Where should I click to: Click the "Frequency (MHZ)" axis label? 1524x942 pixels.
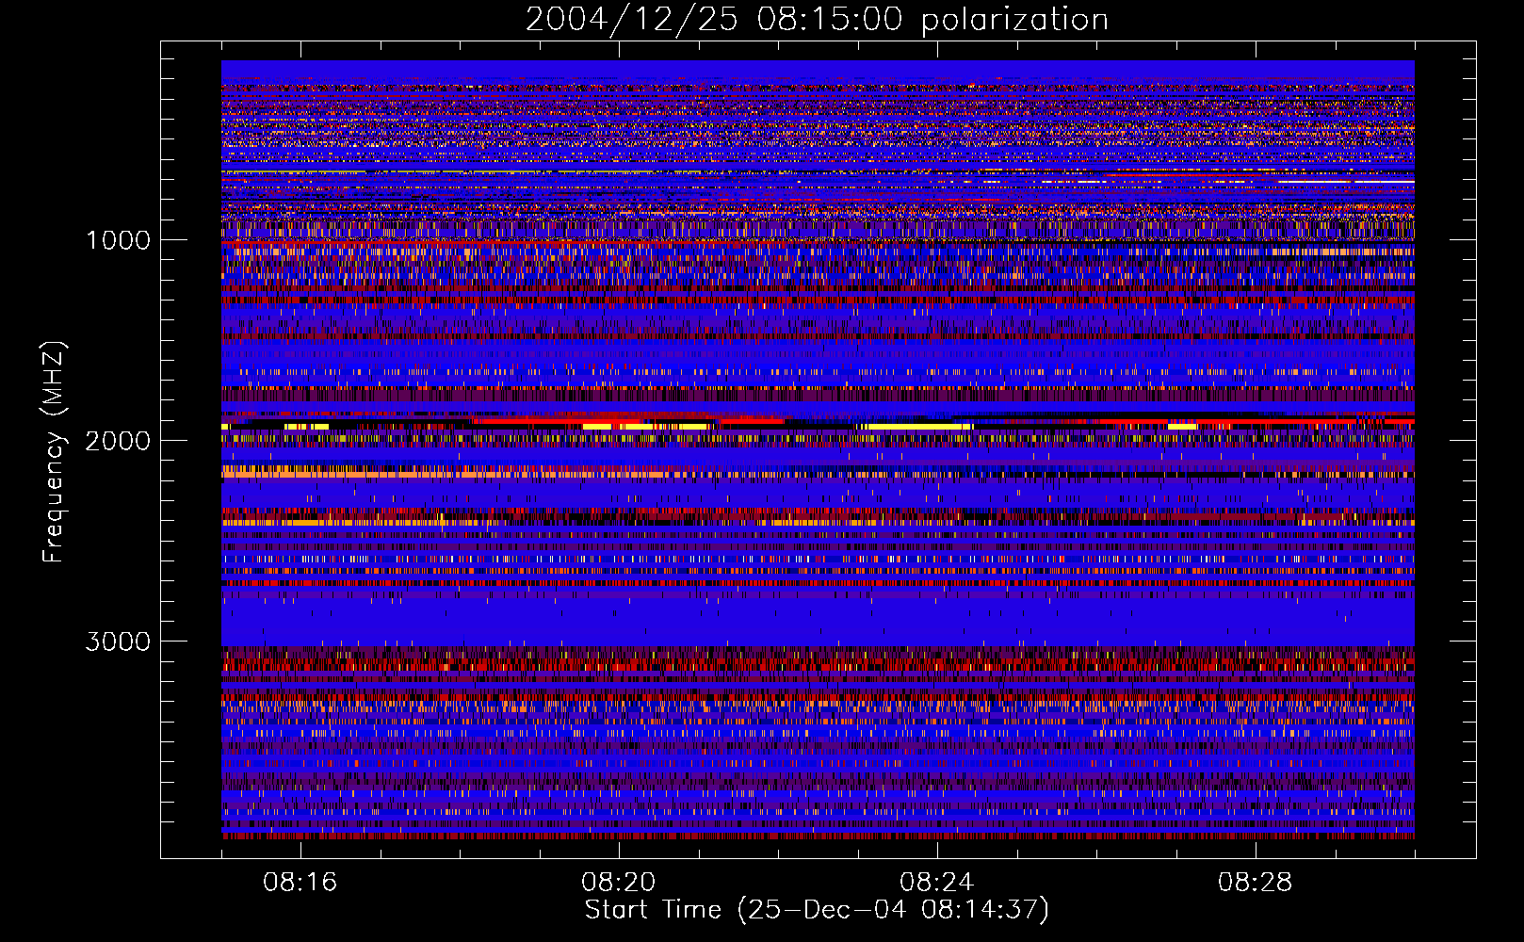[x=54, y=452]
